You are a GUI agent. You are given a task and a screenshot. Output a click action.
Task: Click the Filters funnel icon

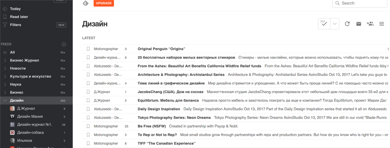coord(5,25)
